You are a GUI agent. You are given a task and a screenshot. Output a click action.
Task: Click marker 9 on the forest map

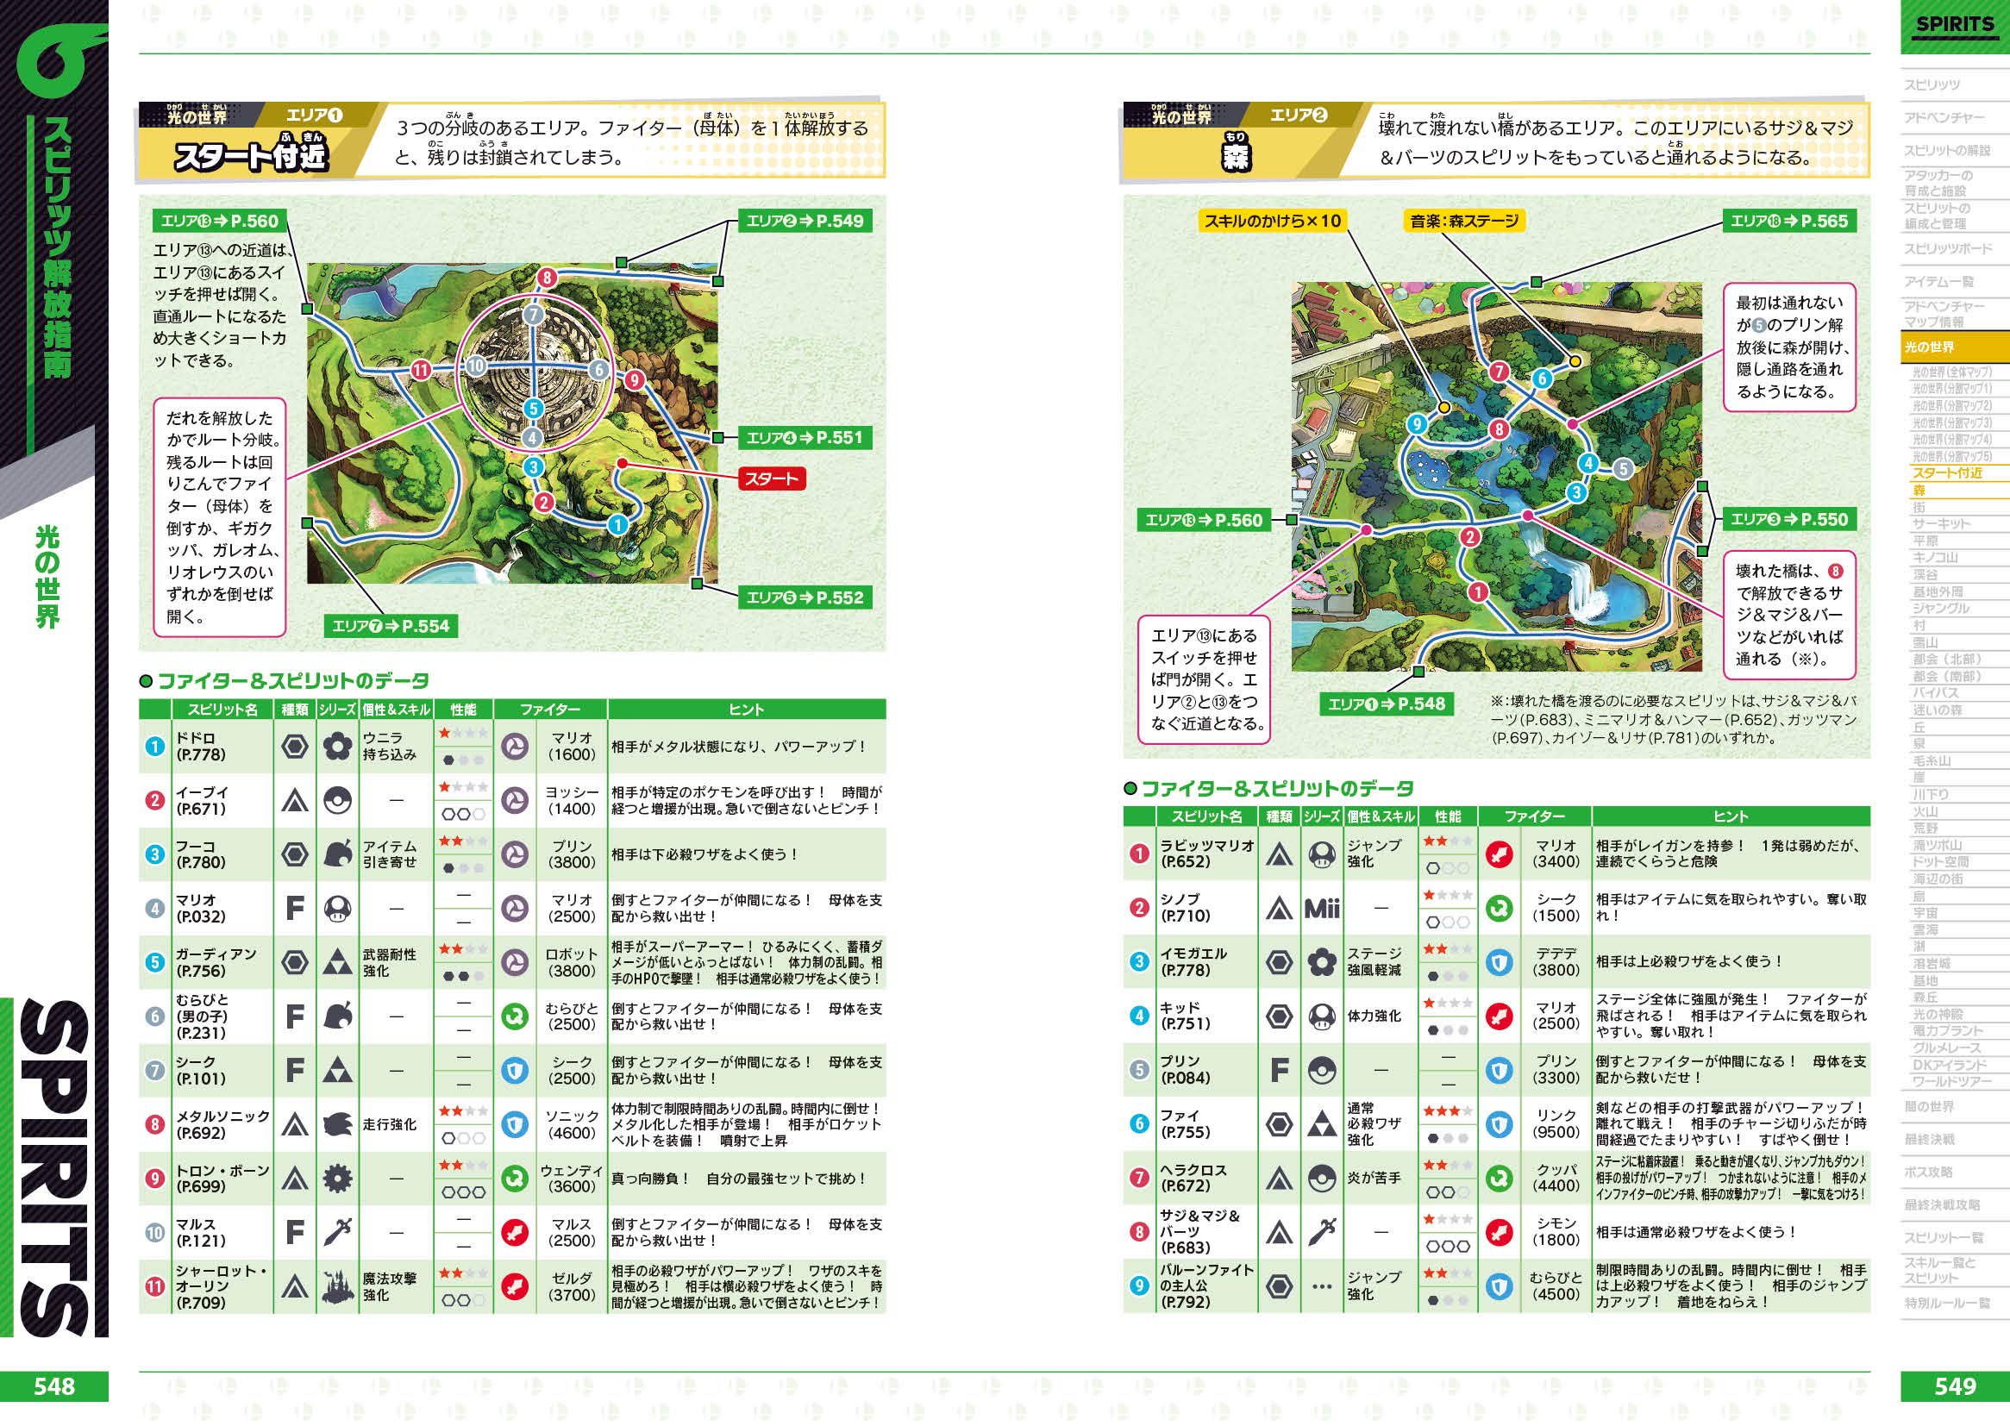click(1416, 424)
